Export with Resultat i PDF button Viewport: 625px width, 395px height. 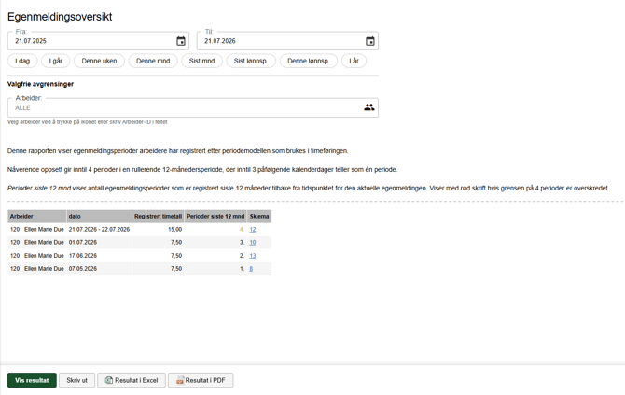point(201,380)
